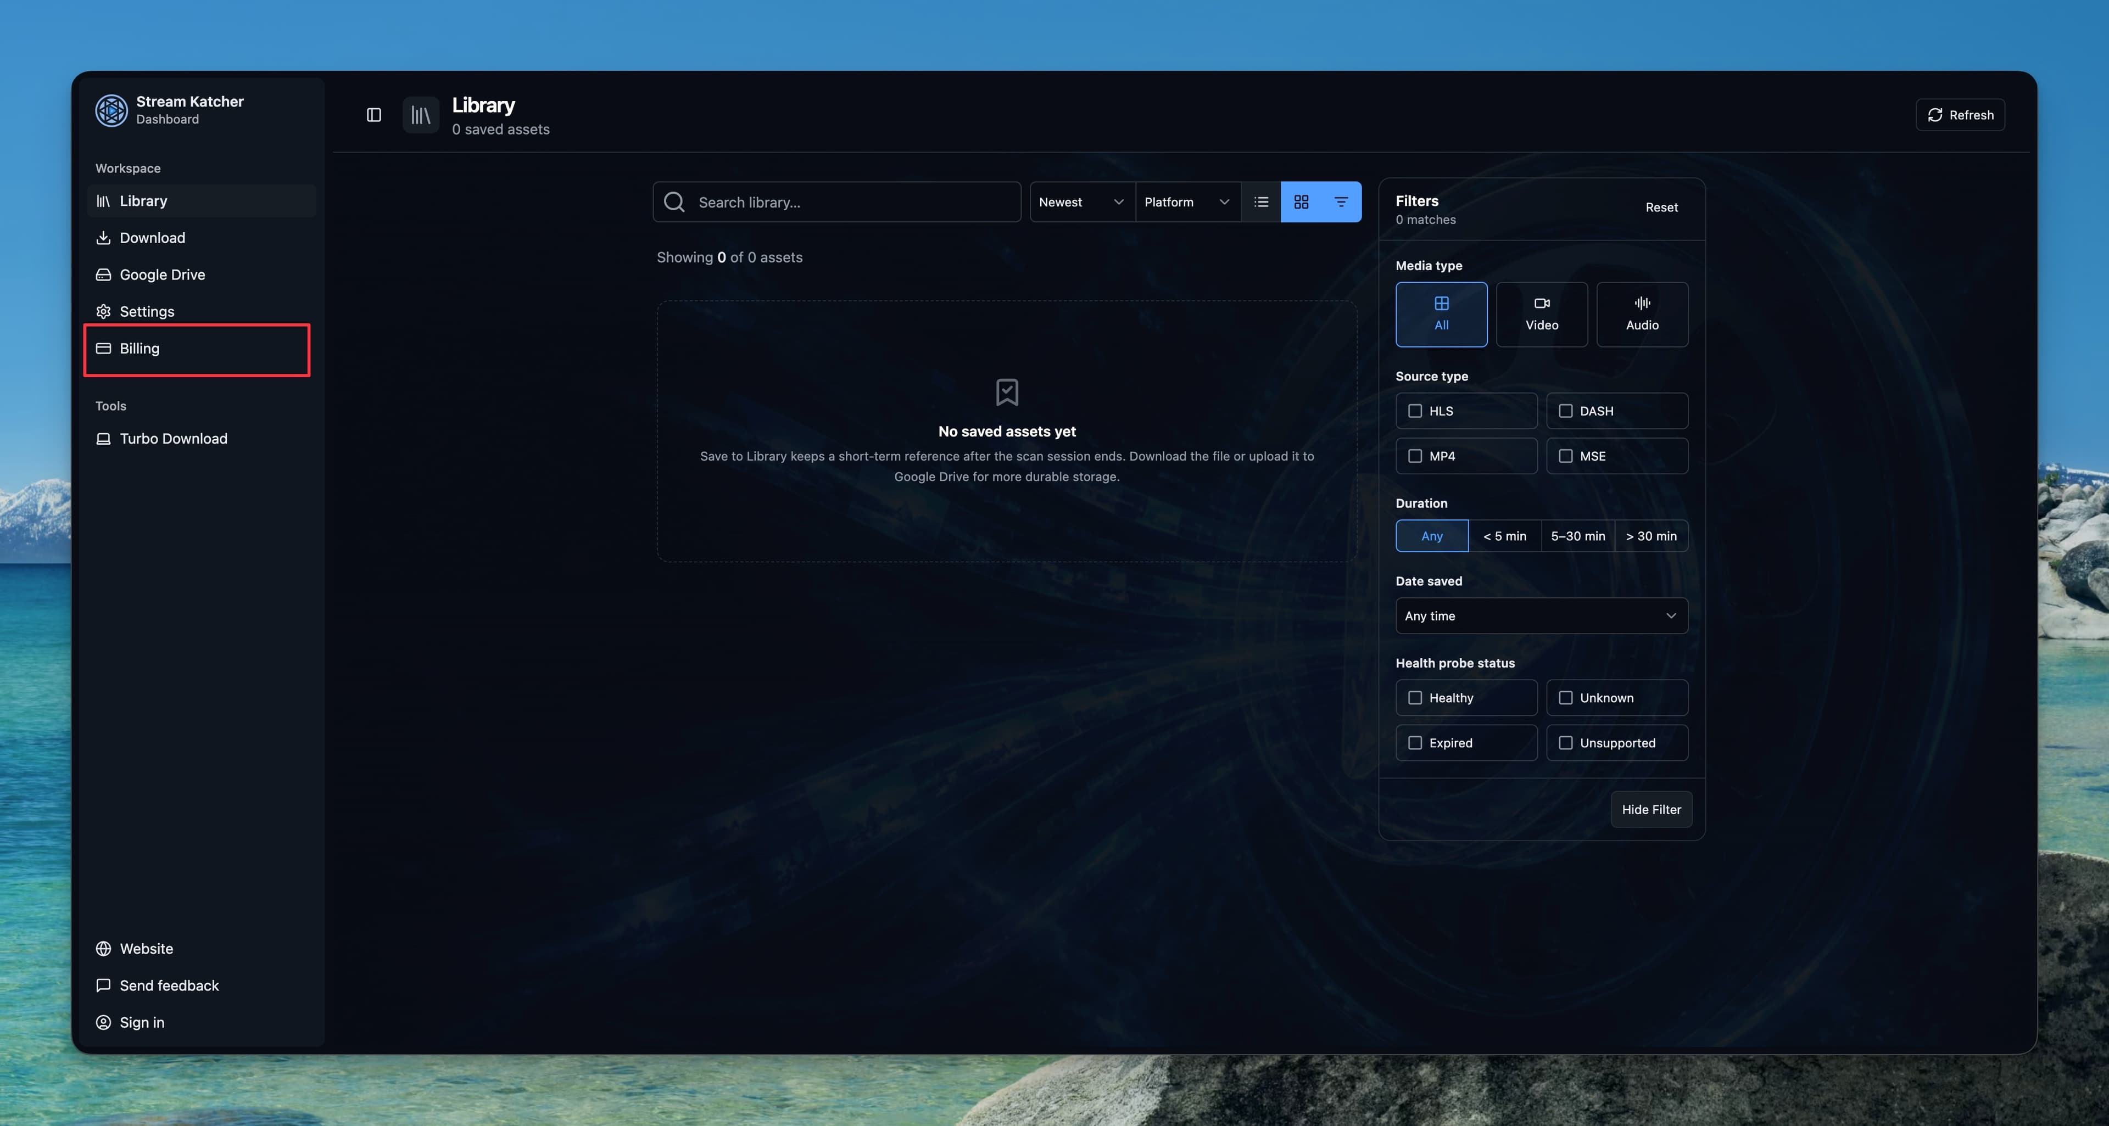Click the Stream Katcher logo icon
The image size is (2109, 1126).
click(111, 110)
